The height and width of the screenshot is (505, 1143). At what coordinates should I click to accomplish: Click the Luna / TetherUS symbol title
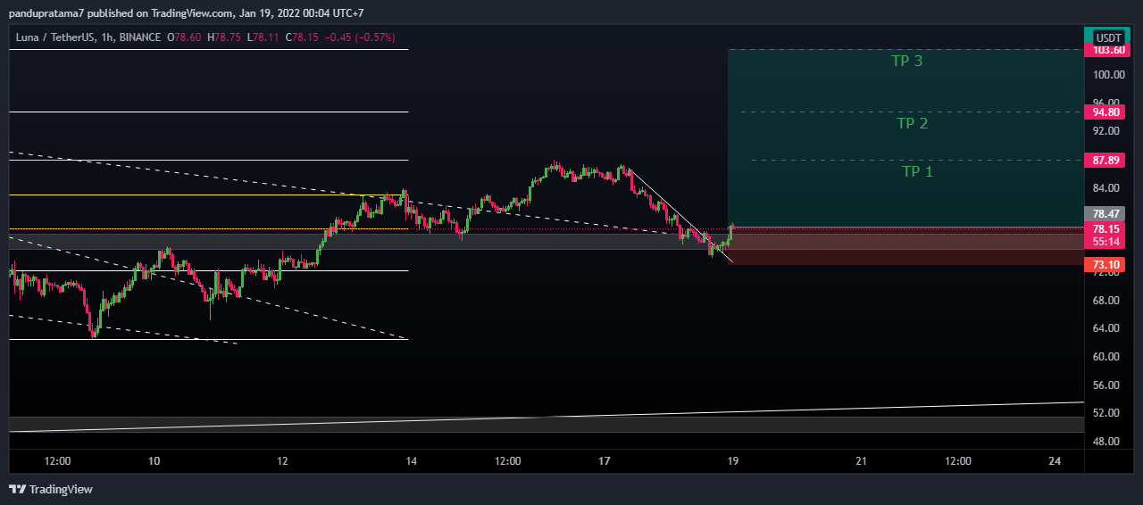pos(54,37)
